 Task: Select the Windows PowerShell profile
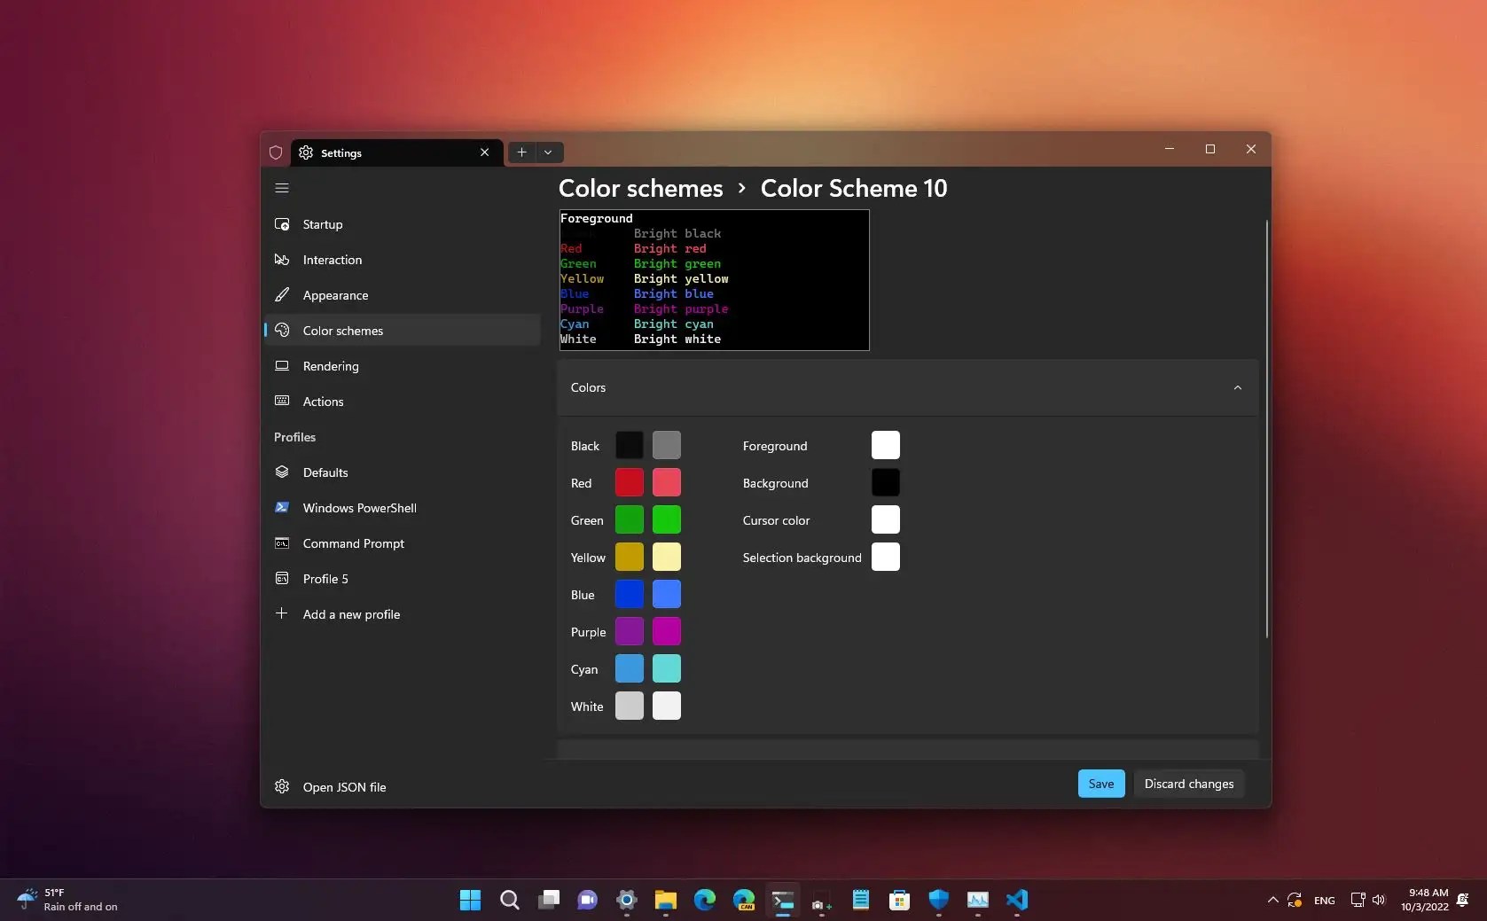[359, 508]
